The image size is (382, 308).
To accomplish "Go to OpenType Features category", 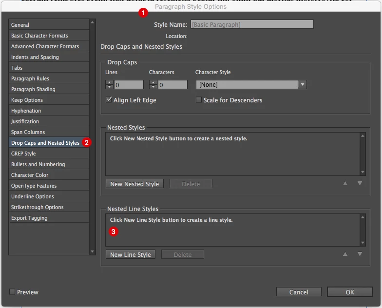I will [x=49, y=186].
